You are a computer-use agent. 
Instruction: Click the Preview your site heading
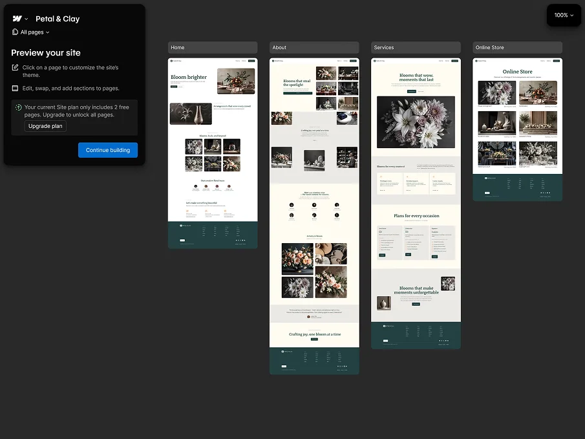click(46, 52)
